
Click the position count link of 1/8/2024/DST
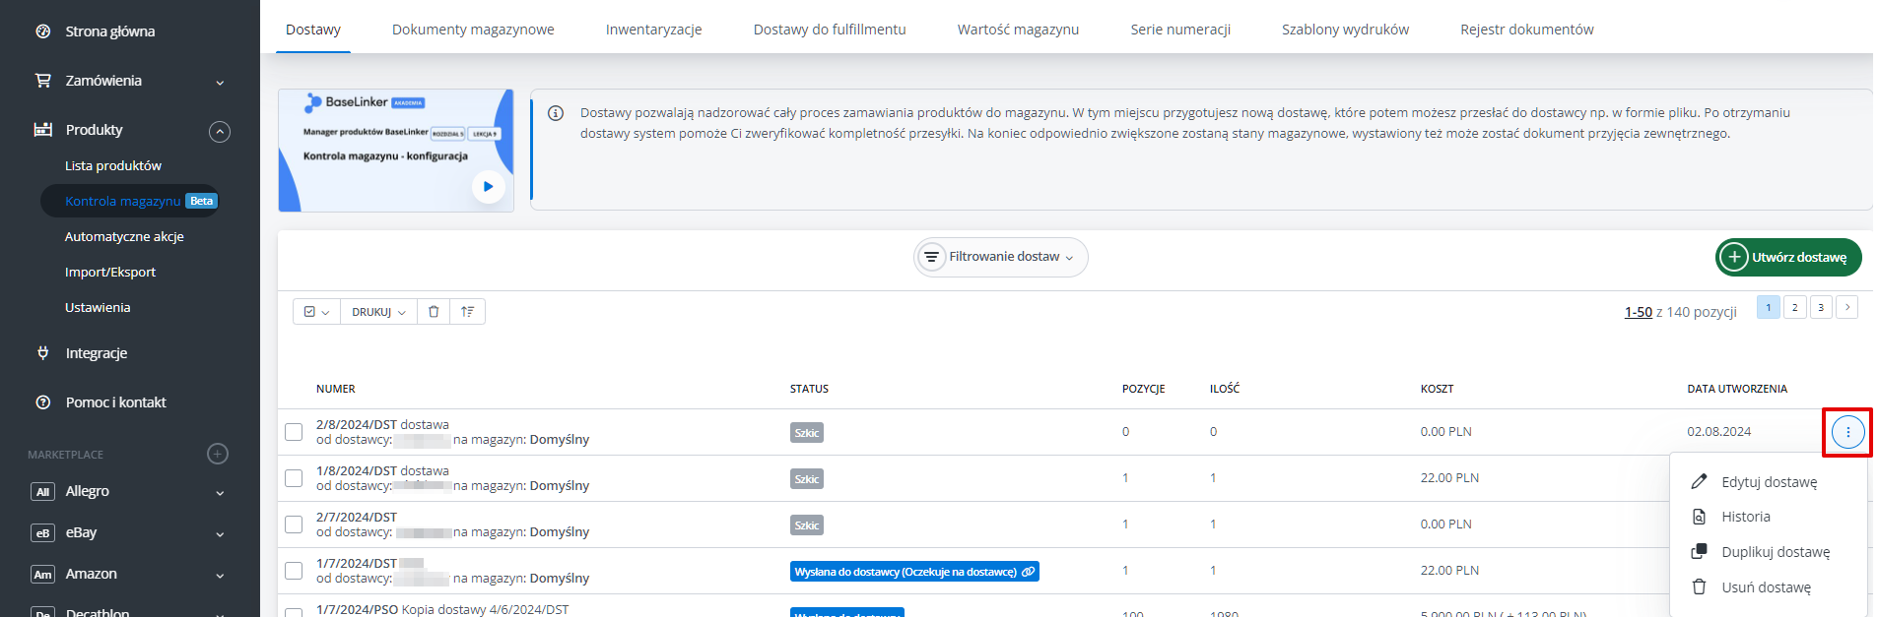1125,478
